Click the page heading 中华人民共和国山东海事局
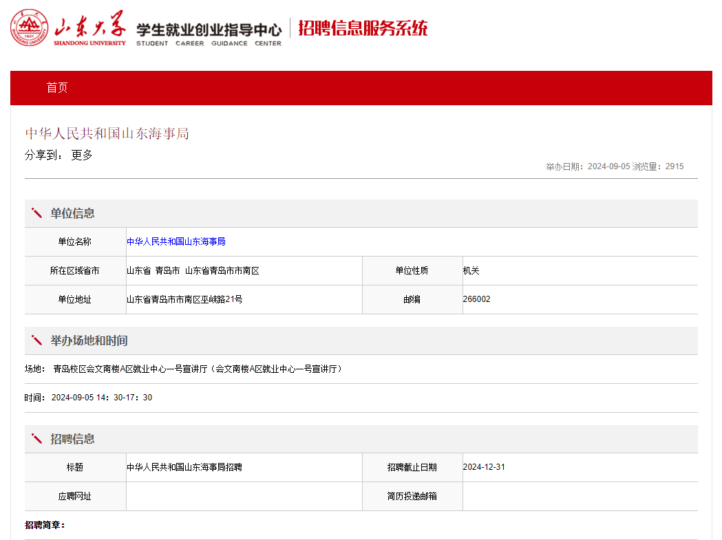Screen dimensions: 722x540 [107, 133]
